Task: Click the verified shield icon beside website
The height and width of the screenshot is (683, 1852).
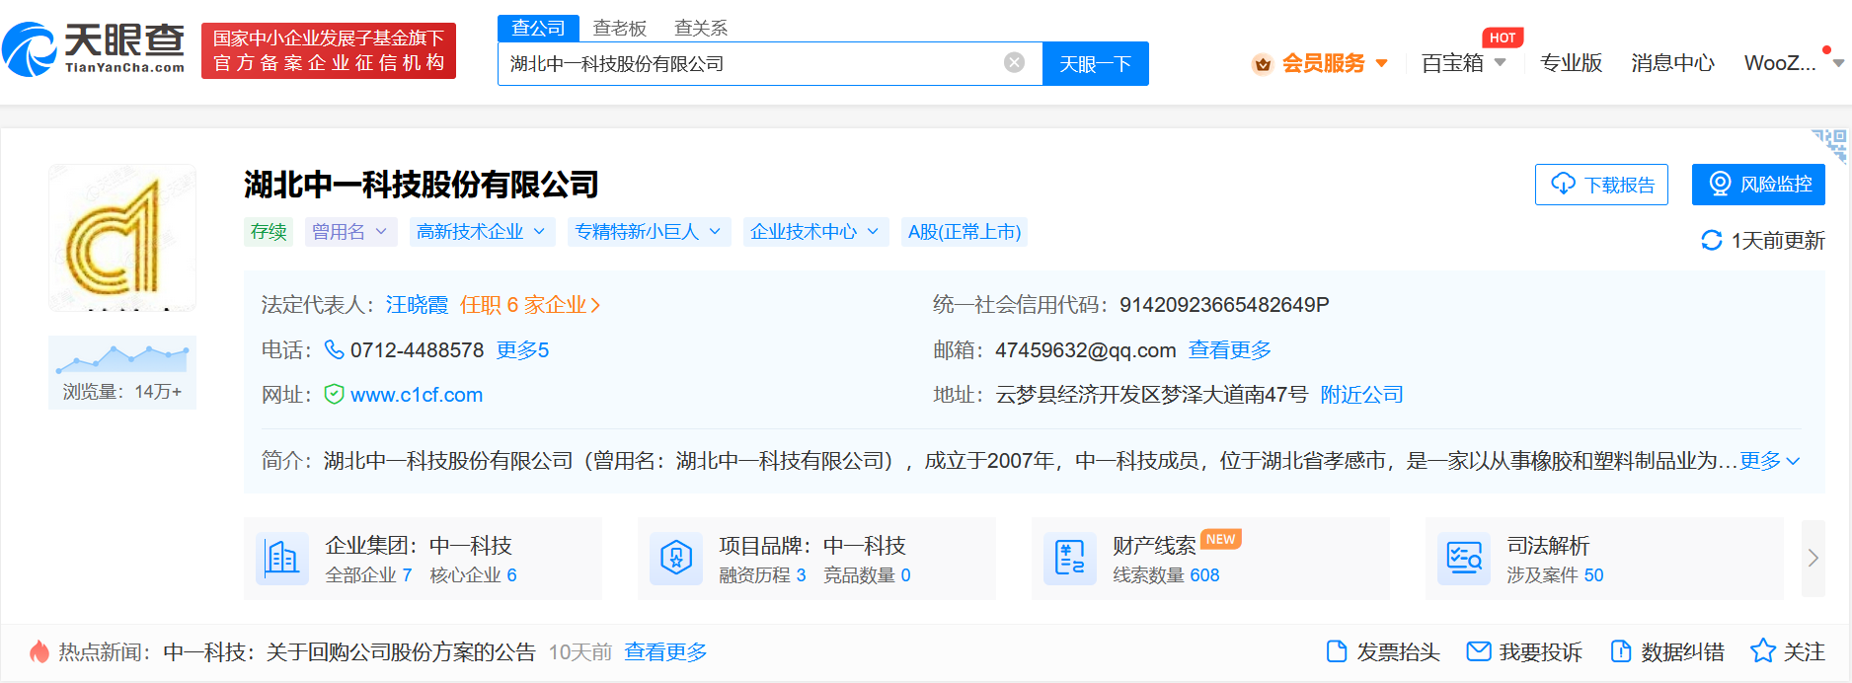Action: click(x=334, y=395)
